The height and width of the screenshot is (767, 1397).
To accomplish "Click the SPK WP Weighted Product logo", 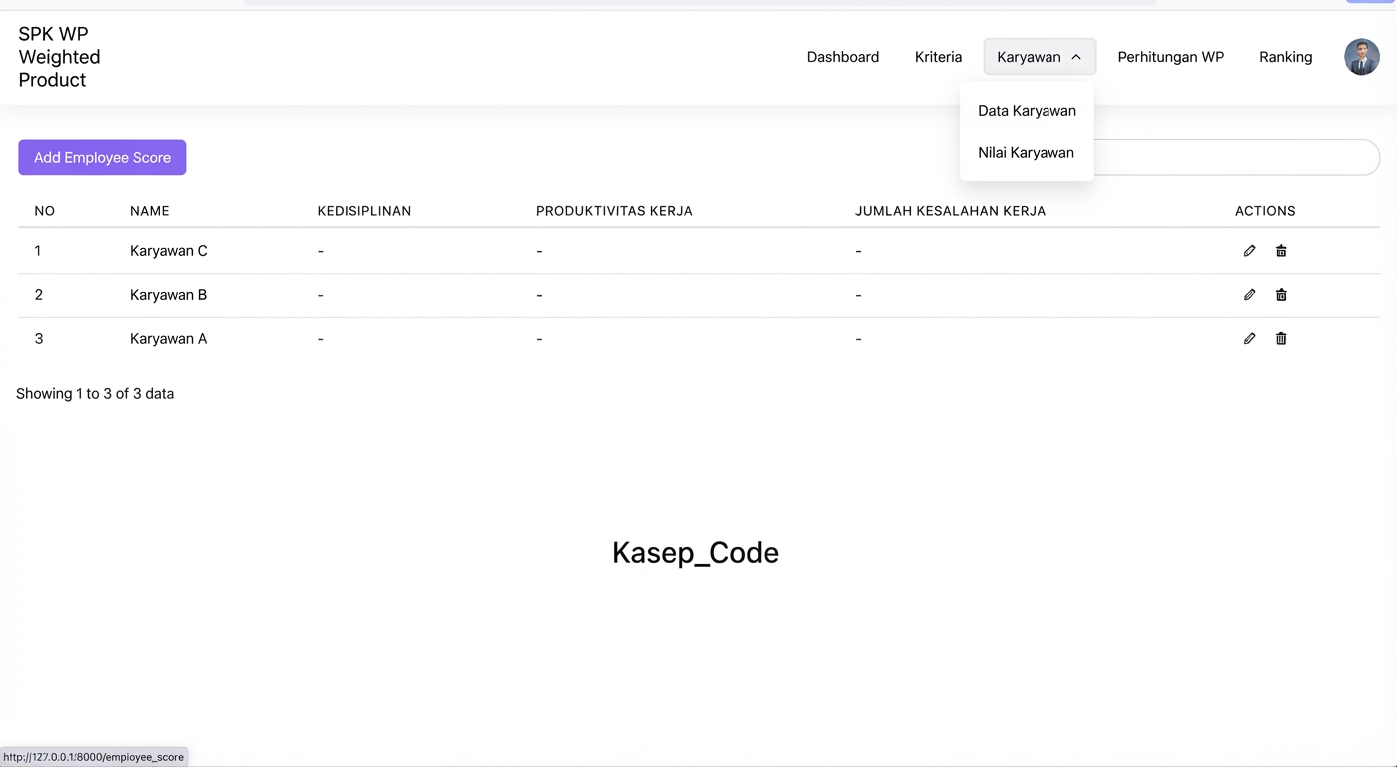I will pyautogui.click(x=59, y=57).
